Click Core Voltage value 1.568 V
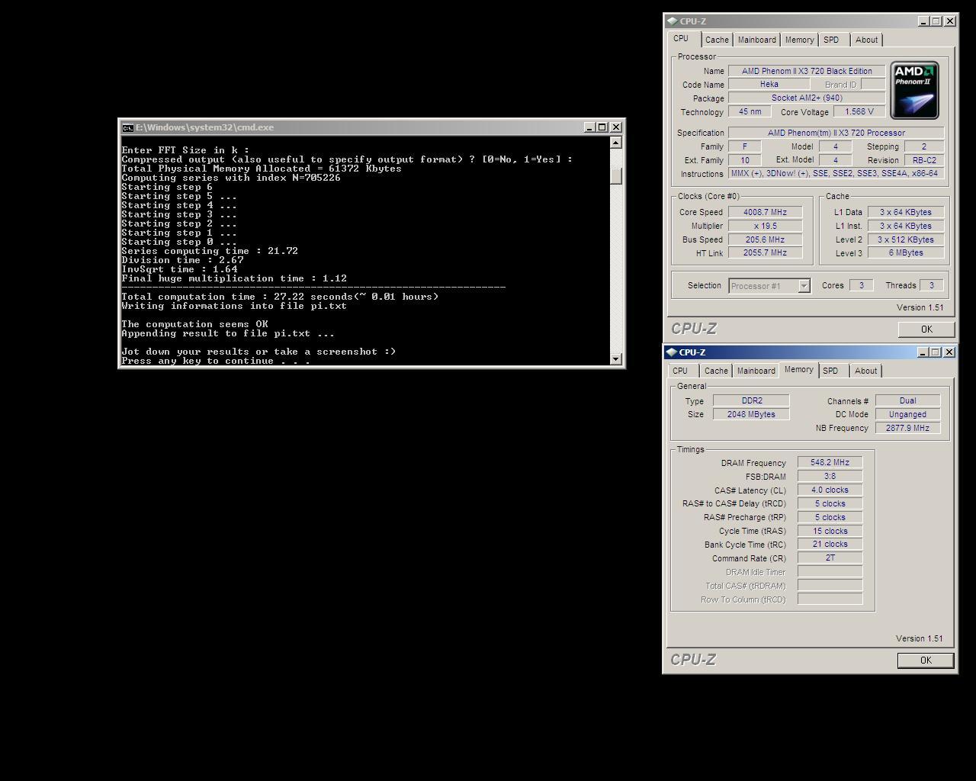This screenshot has width=976, height=781. coord(859,111)
